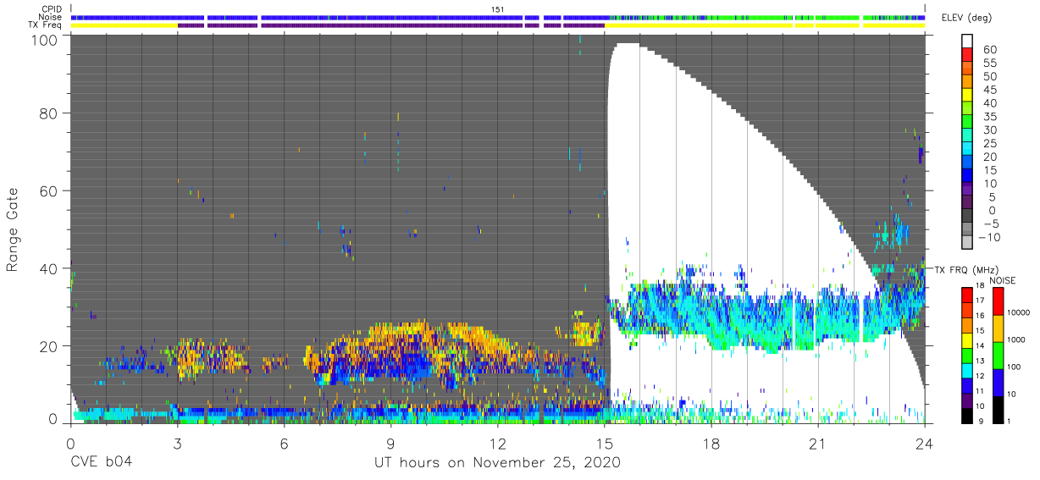Click the red top segment of the NOISE color bar

(998, 302)
